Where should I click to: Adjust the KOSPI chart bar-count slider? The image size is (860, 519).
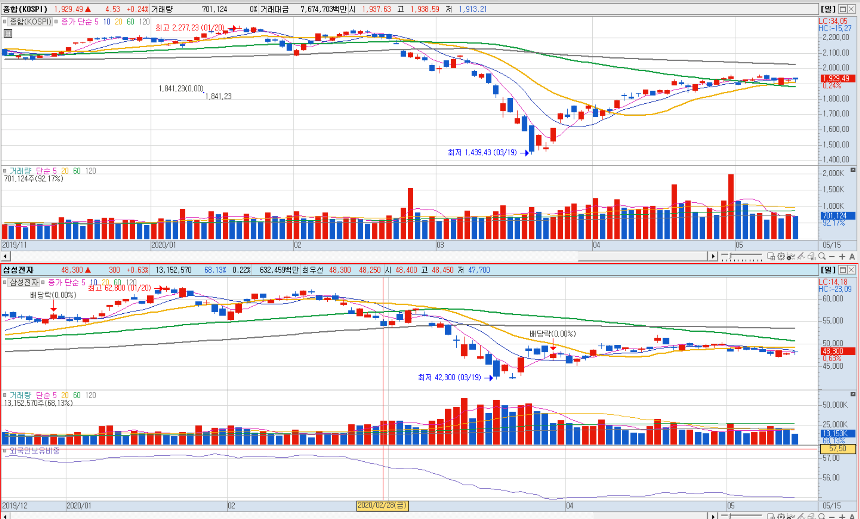(x=730, y=256)
